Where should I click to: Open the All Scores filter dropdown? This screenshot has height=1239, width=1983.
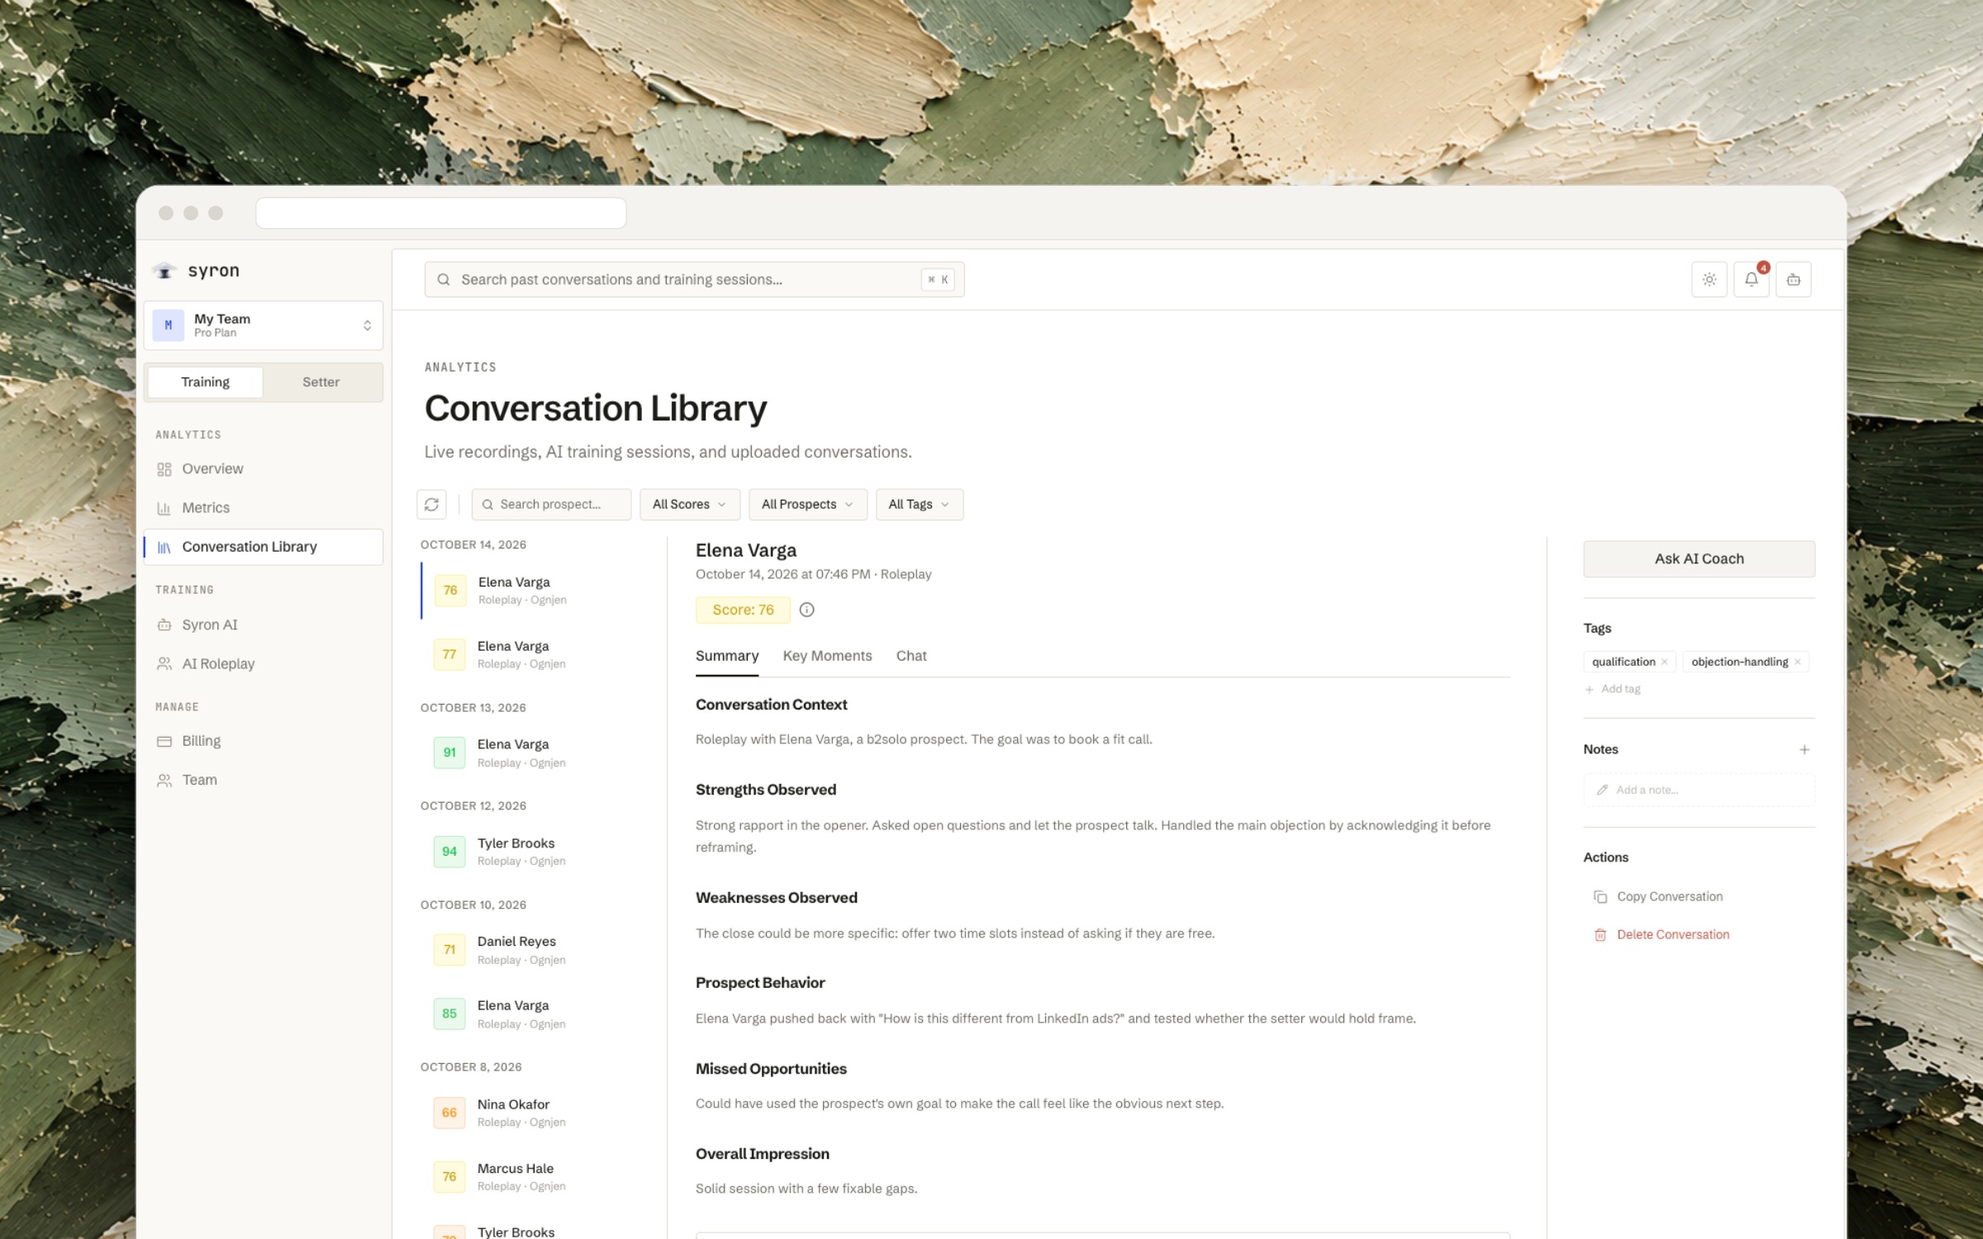pyautogui.click(x=689, y=504)
